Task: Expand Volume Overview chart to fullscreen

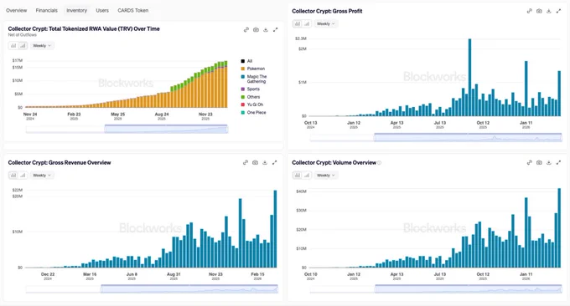Action: [558, 163]
